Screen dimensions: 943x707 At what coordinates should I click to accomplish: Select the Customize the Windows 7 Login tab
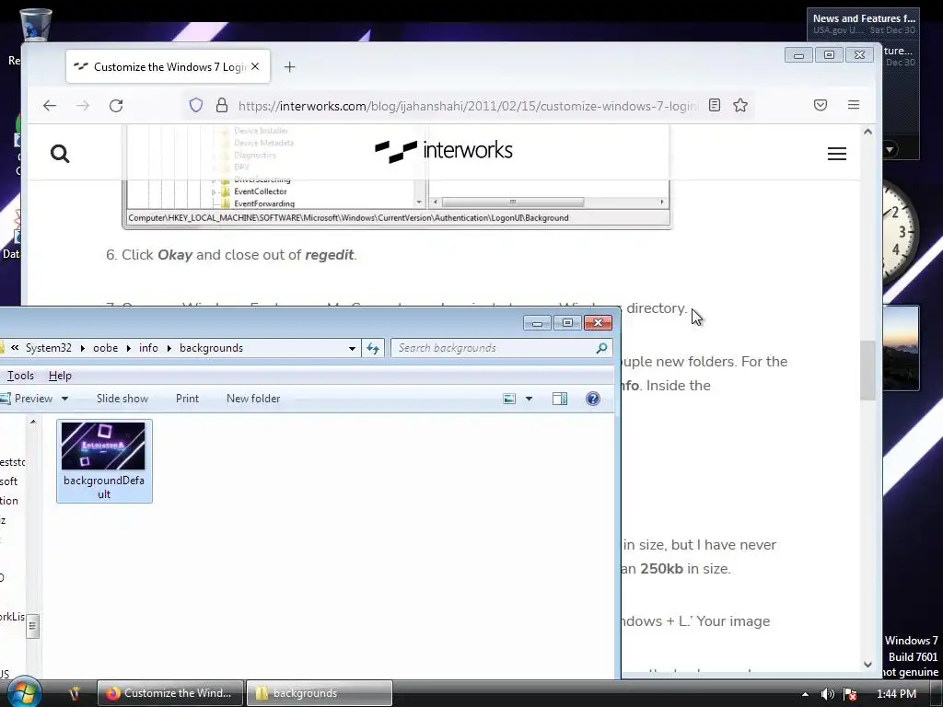(168, 66)
